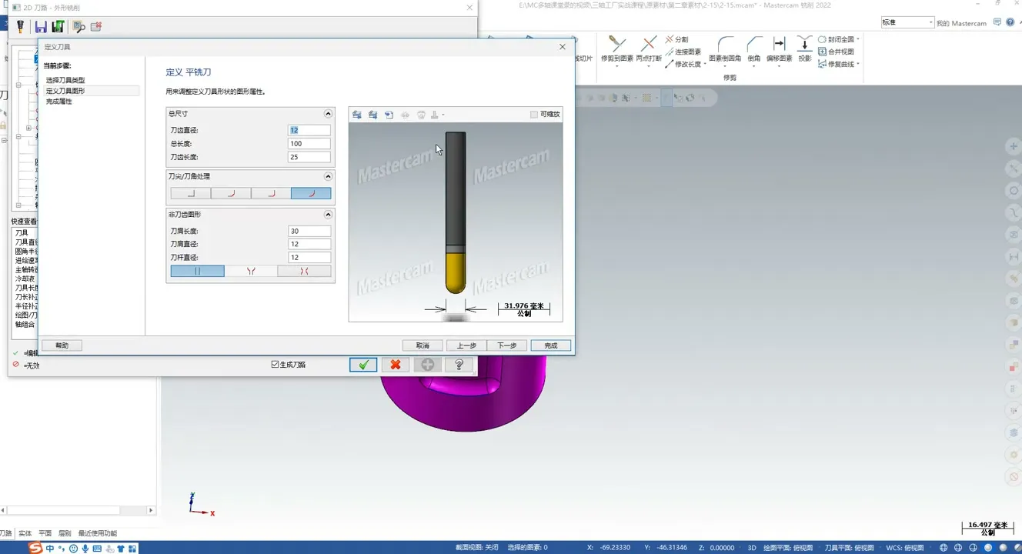Choose the full-radius tool corner type

pyautogui.click(x=311, y=194)
